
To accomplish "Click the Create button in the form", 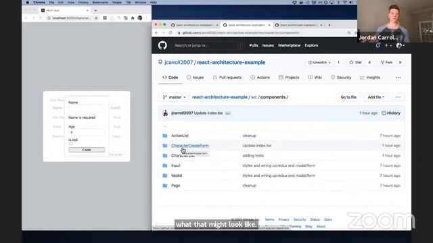I will (x=87, y=150).
